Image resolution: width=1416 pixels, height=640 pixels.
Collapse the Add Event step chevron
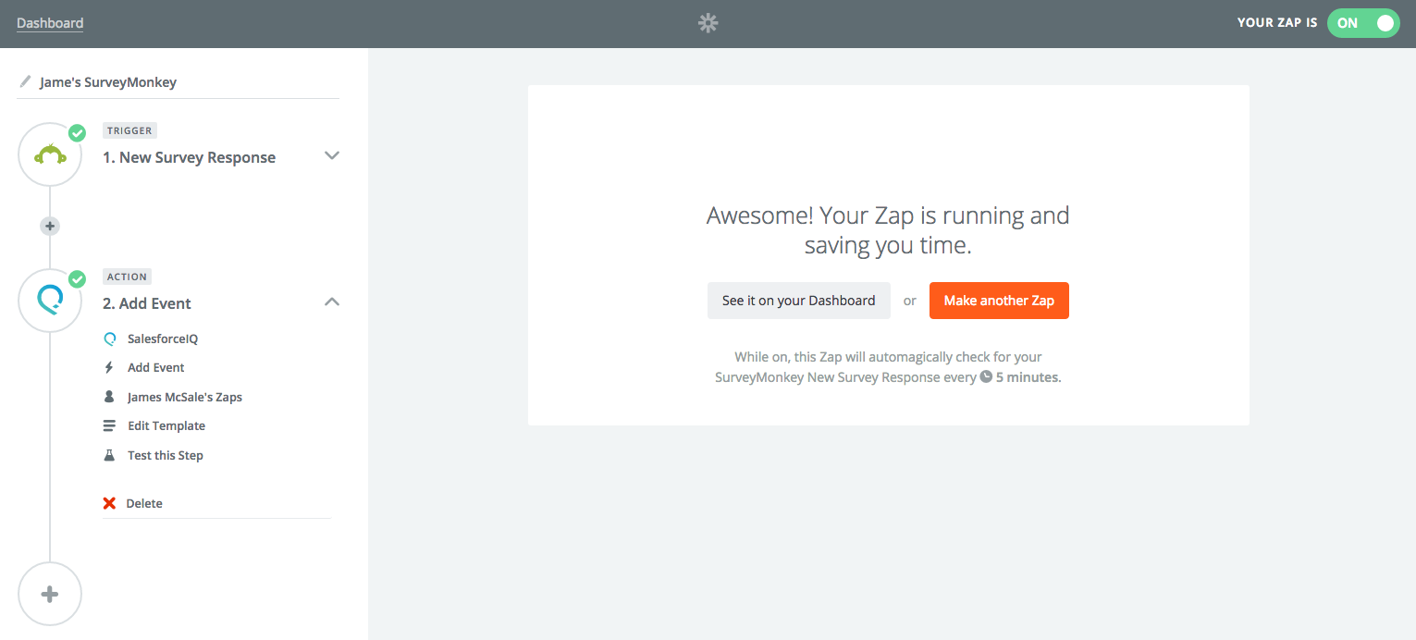coord(332,302)
